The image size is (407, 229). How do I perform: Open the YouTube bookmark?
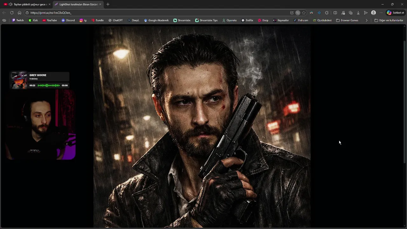tap(49, 20)
